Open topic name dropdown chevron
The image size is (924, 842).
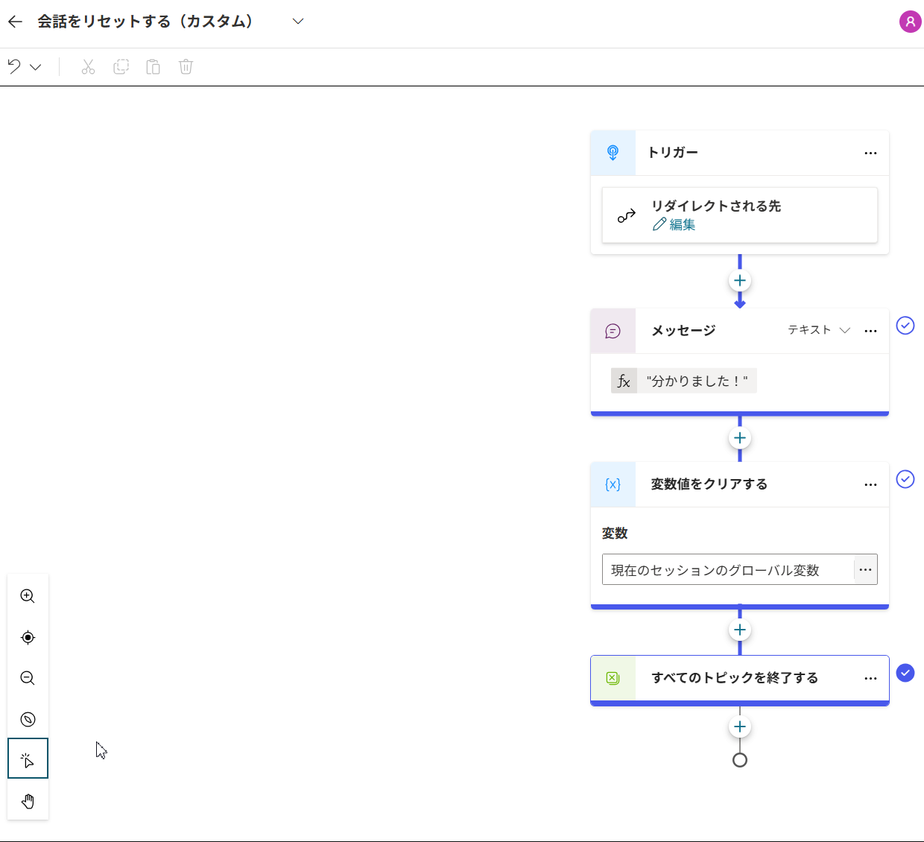click(x=298, y=22)
